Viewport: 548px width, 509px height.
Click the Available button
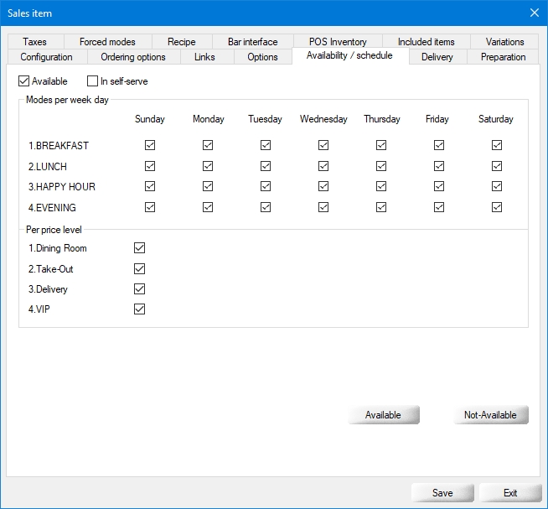point(383,415)
